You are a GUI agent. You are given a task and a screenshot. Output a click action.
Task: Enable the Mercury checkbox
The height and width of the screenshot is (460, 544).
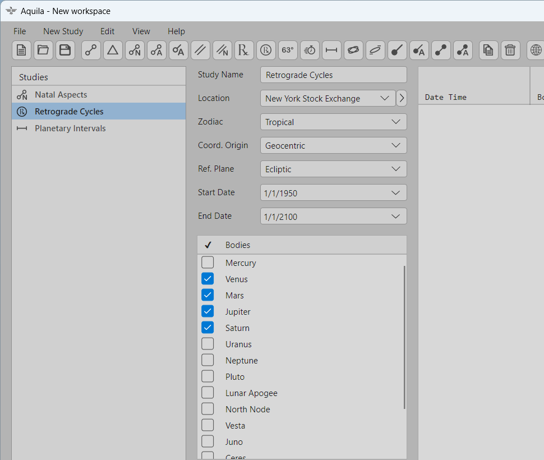tap(208, 263)
